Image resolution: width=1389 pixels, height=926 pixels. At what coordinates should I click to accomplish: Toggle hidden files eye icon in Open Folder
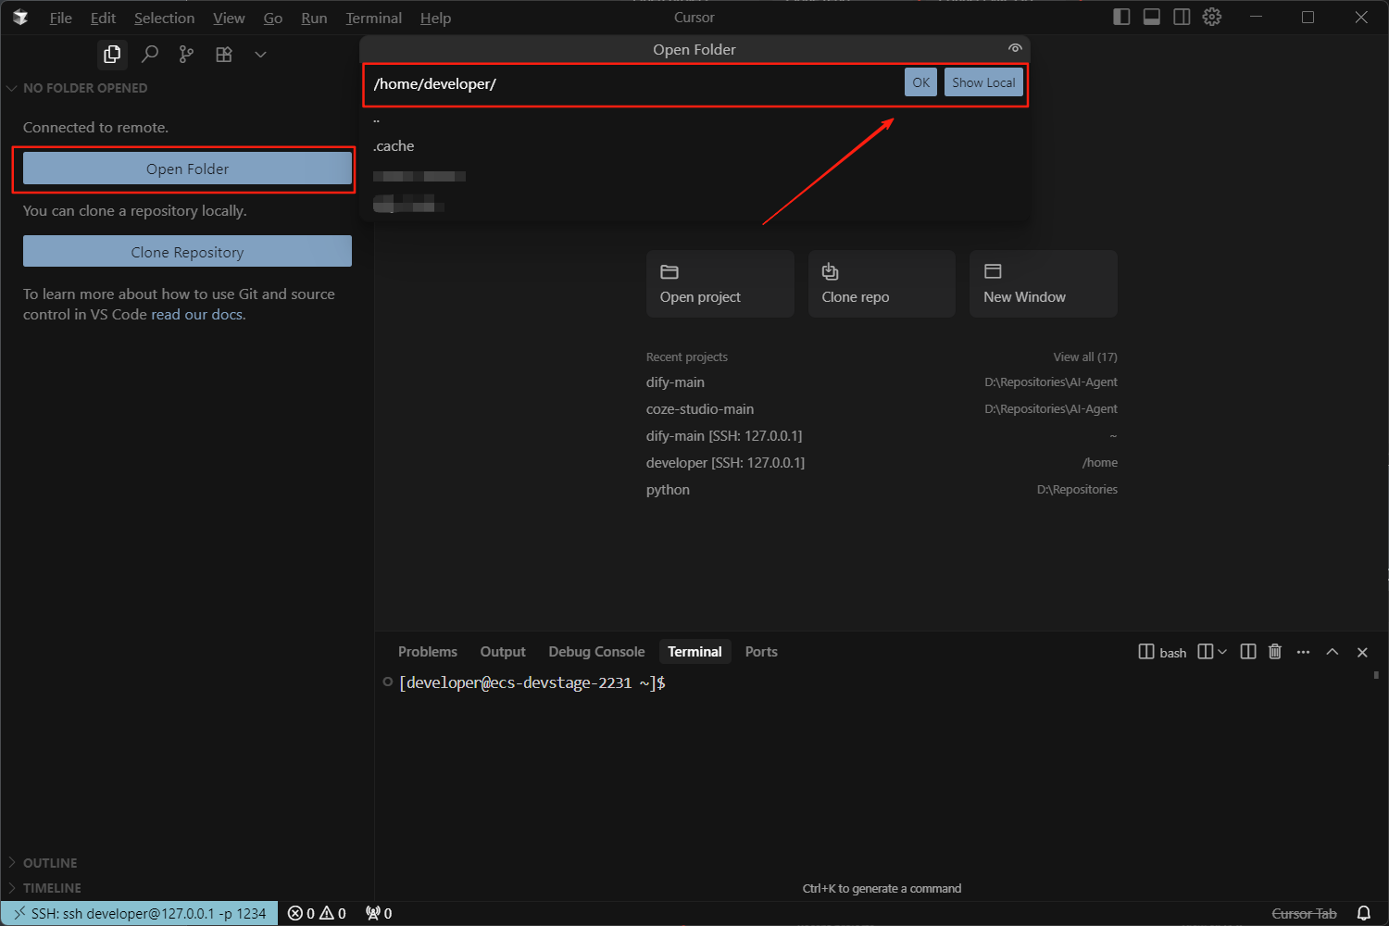click(1015, 48)
